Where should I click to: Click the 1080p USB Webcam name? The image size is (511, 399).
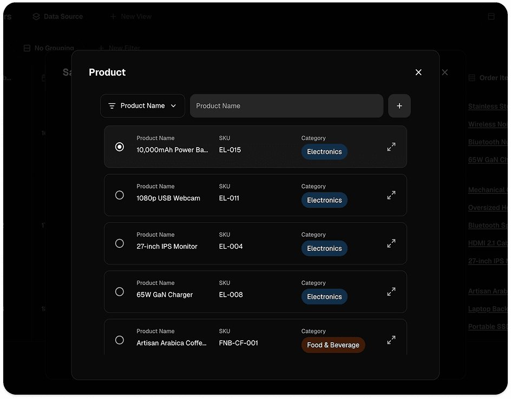tap(168, 198)
